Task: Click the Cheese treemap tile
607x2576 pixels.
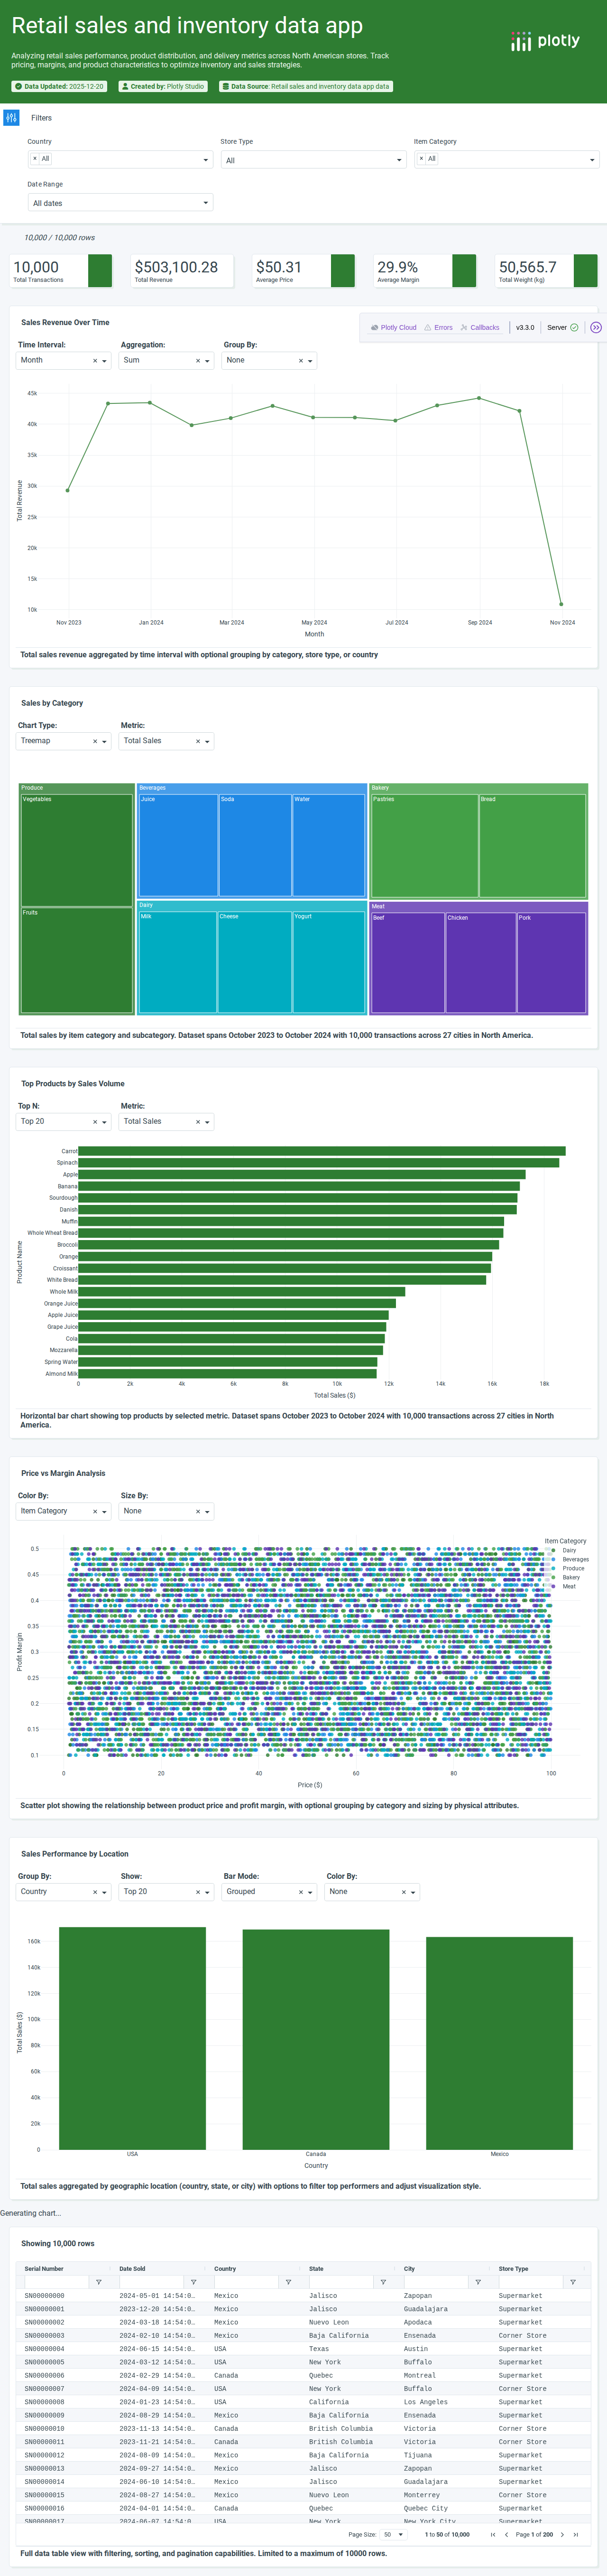Action: click(x=255, y=962)
